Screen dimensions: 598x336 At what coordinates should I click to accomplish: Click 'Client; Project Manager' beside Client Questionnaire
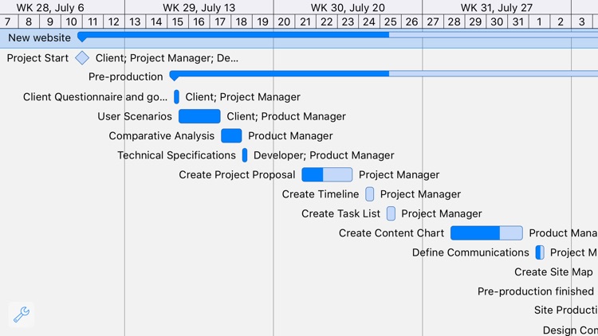[242, 97]
